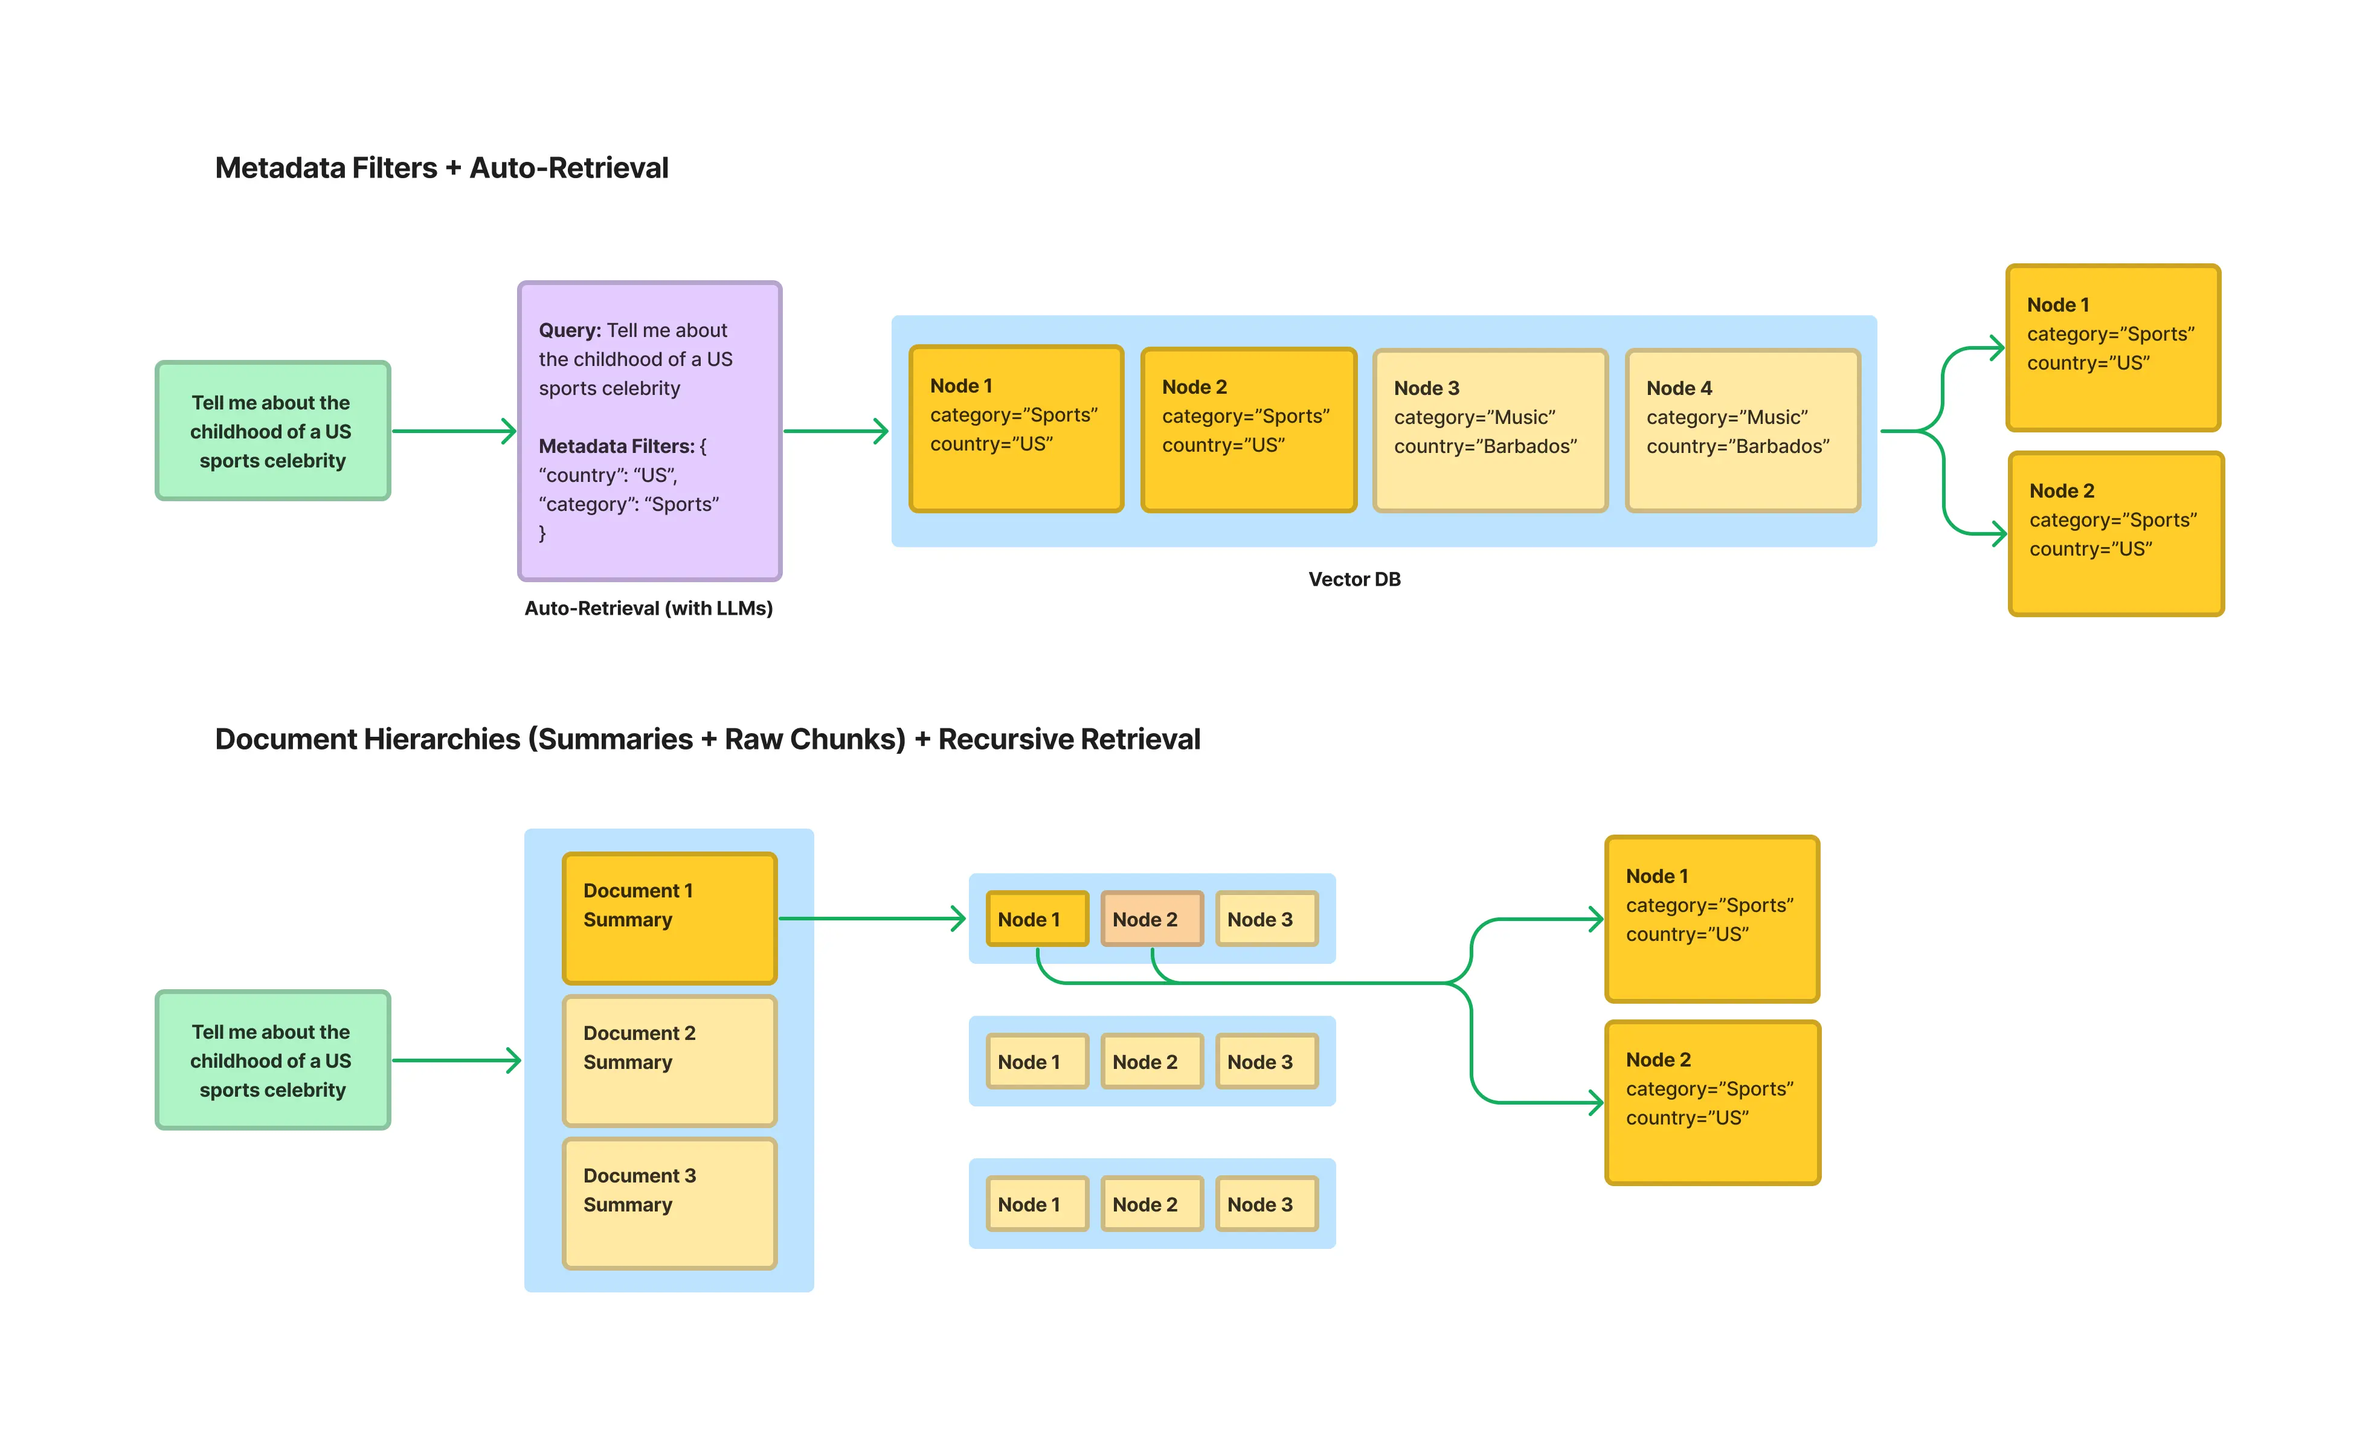Select the top-right Node 1 result box

tap(2112, 348)
